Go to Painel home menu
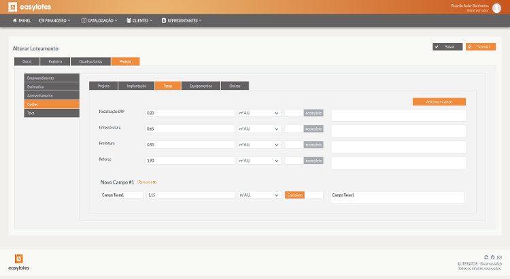The width and height of the screenshot is (510, 279). 22,20
